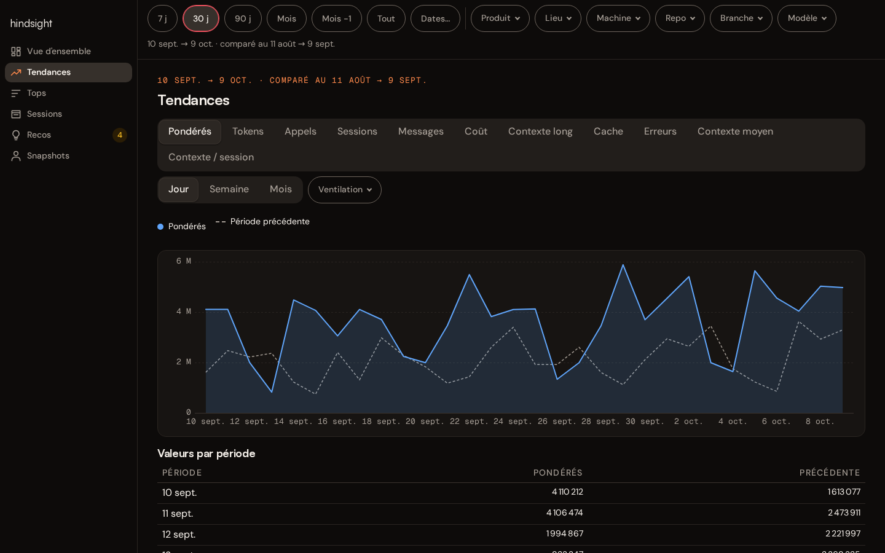Click the hindsight logo
The width and height of the screenshot is (885, 553).
[31, 23]
